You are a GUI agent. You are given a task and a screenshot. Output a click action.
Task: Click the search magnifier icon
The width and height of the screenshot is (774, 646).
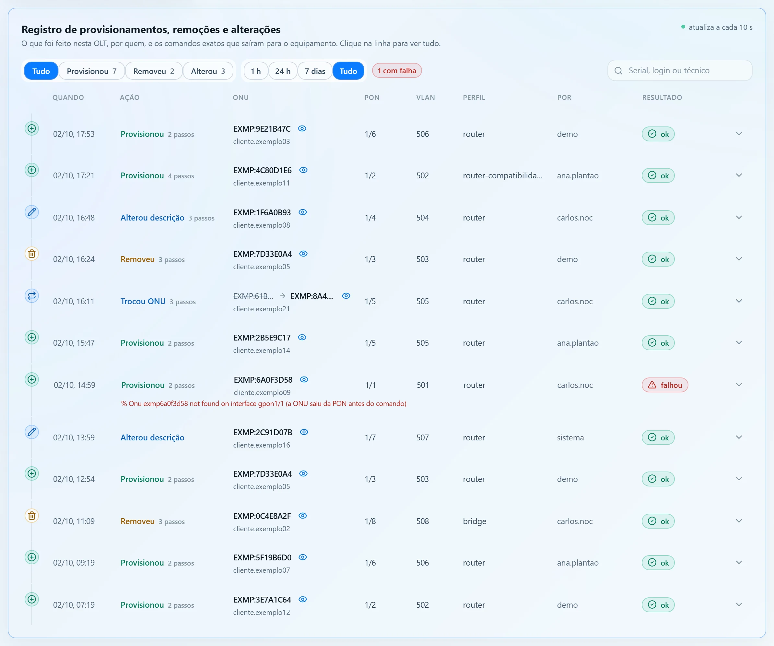pyautogui.click(x=618, y=71)
